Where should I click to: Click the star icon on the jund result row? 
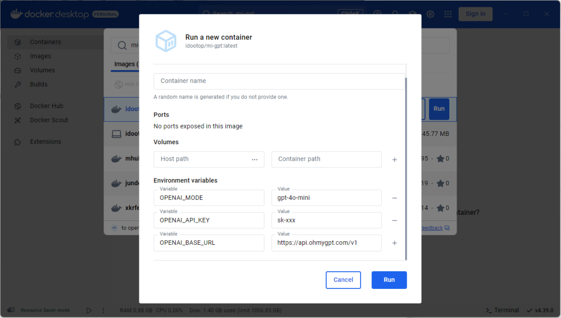point(440,183)
